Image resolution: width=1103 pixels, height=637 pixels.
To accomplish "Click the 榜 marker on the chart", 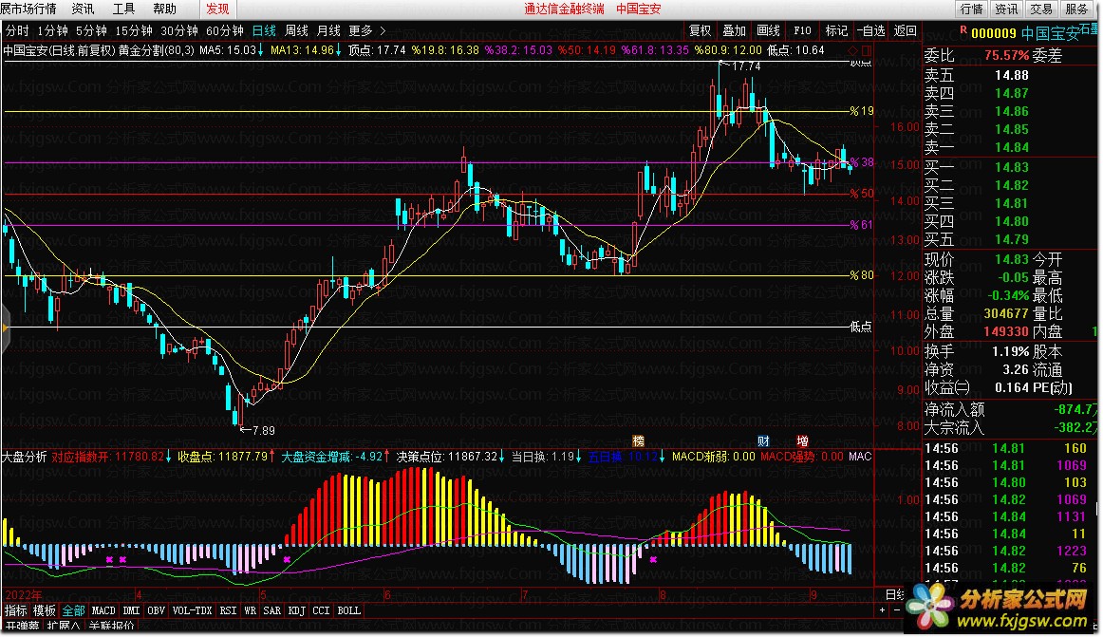I will click(x=638, y=440).
